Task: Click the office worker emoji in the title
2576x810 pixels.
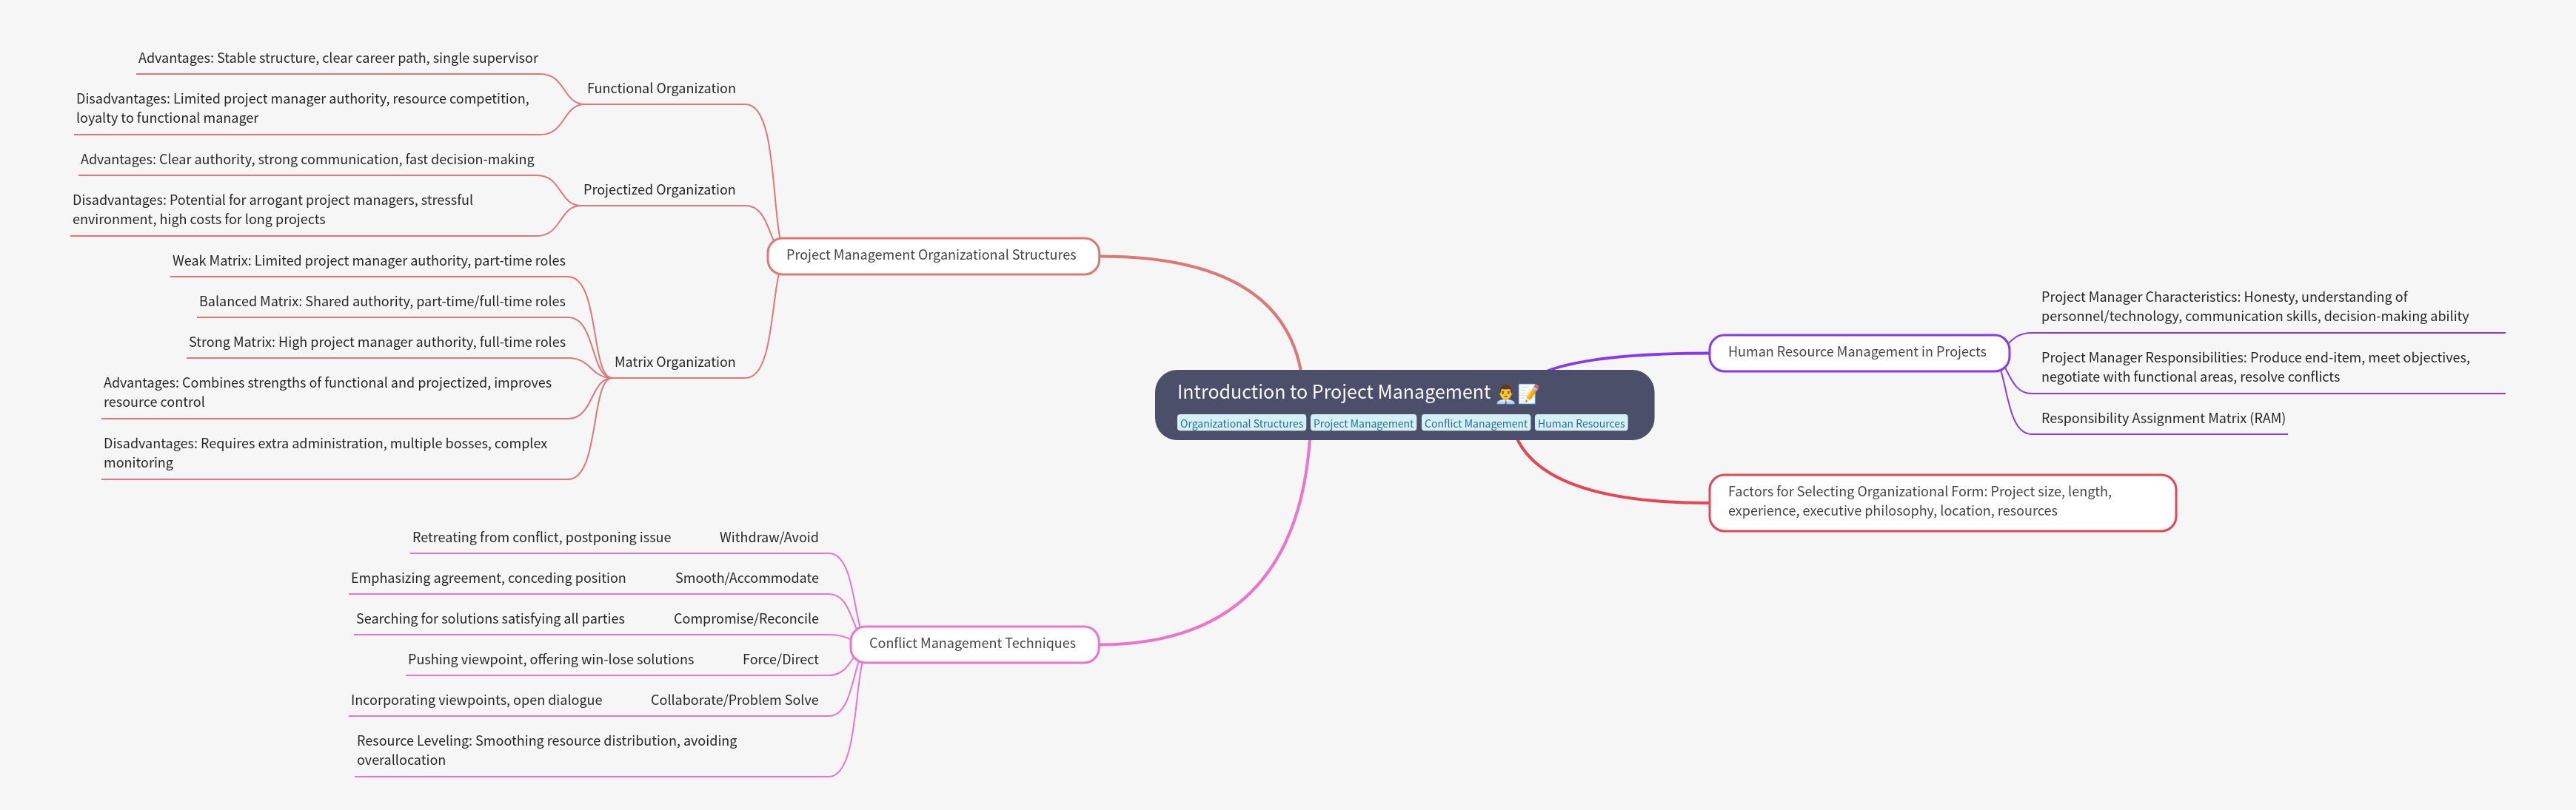Action: coord(1505,394)
